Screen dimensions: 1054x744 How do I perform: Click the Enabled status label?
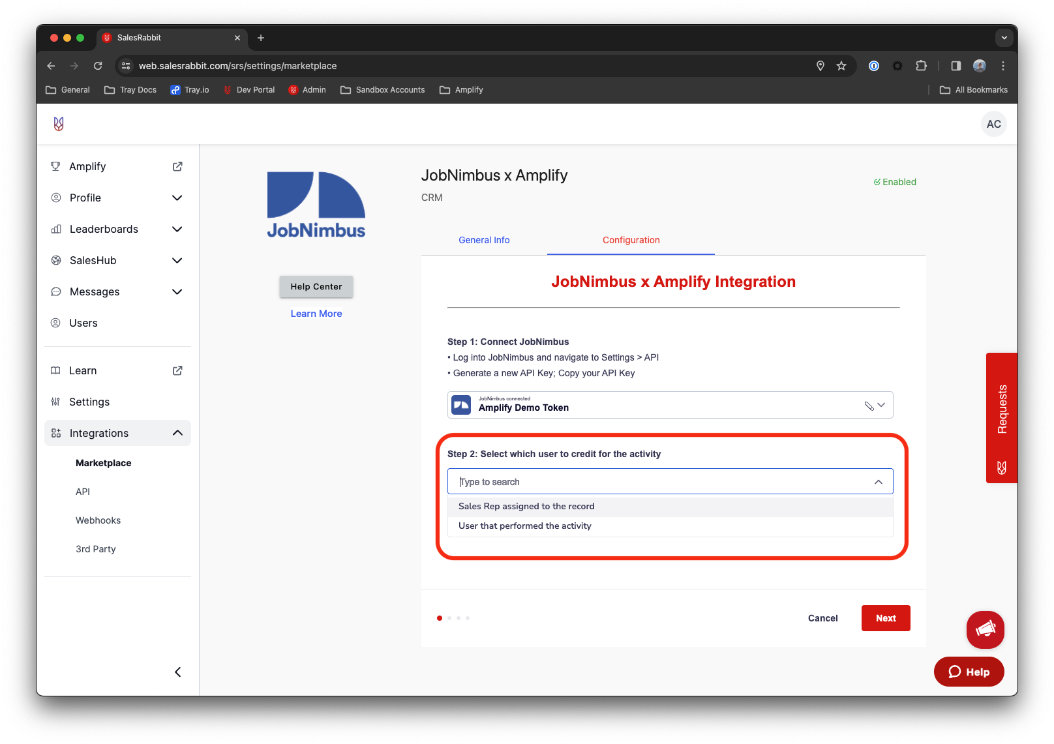895,182
